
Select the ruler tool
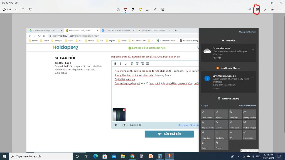coord(155,10)
